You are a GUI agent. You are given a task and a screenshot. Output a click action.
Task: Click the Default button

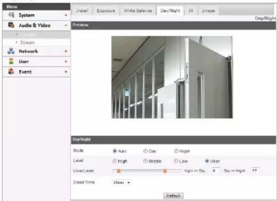[x=173, y=196]
